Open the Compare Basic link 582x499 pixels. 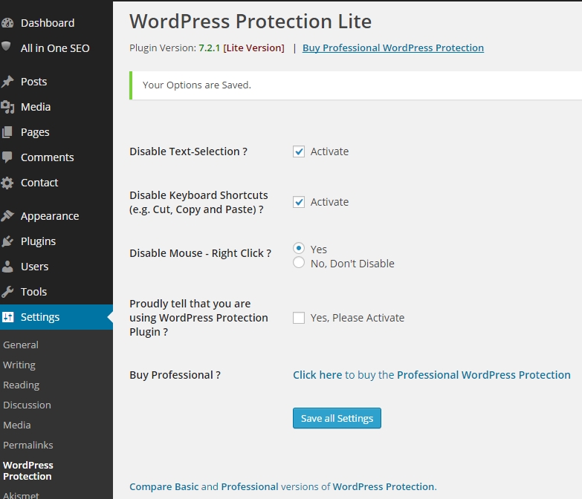pos(164,486)
